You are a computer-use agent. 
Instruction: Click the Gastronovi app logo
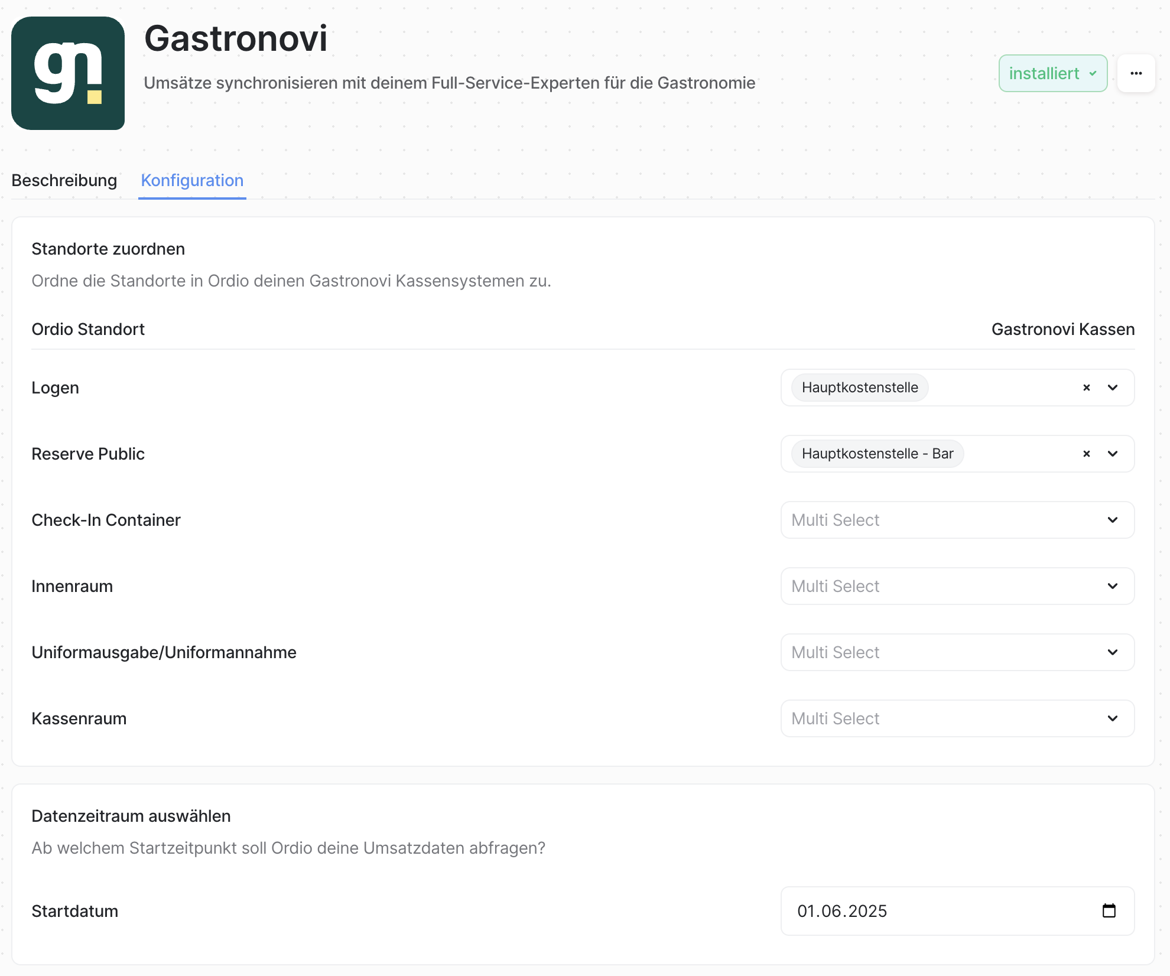pos(68,73)
